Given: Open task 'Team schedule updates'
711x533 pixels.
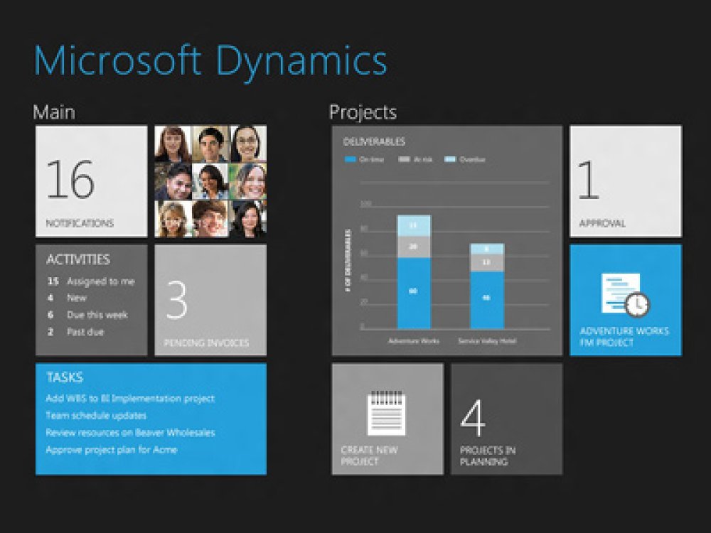Looking at the screenshot, I should pyautogui.click(x=96, y=416).
